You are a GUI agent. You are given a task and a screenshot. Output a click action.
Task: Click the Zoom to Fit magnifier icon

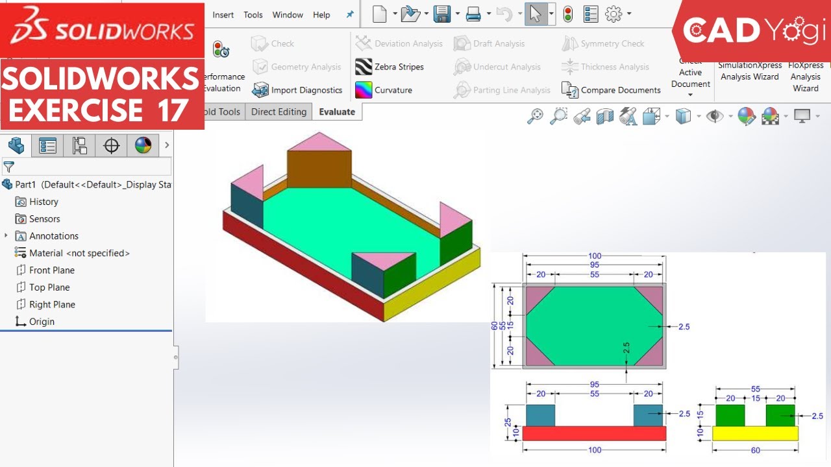(535, 116)
